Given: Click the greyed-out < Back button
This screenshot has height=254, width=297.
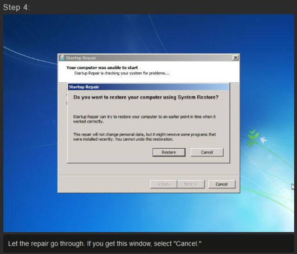Looking at the screenshot, I should (163, 184).
